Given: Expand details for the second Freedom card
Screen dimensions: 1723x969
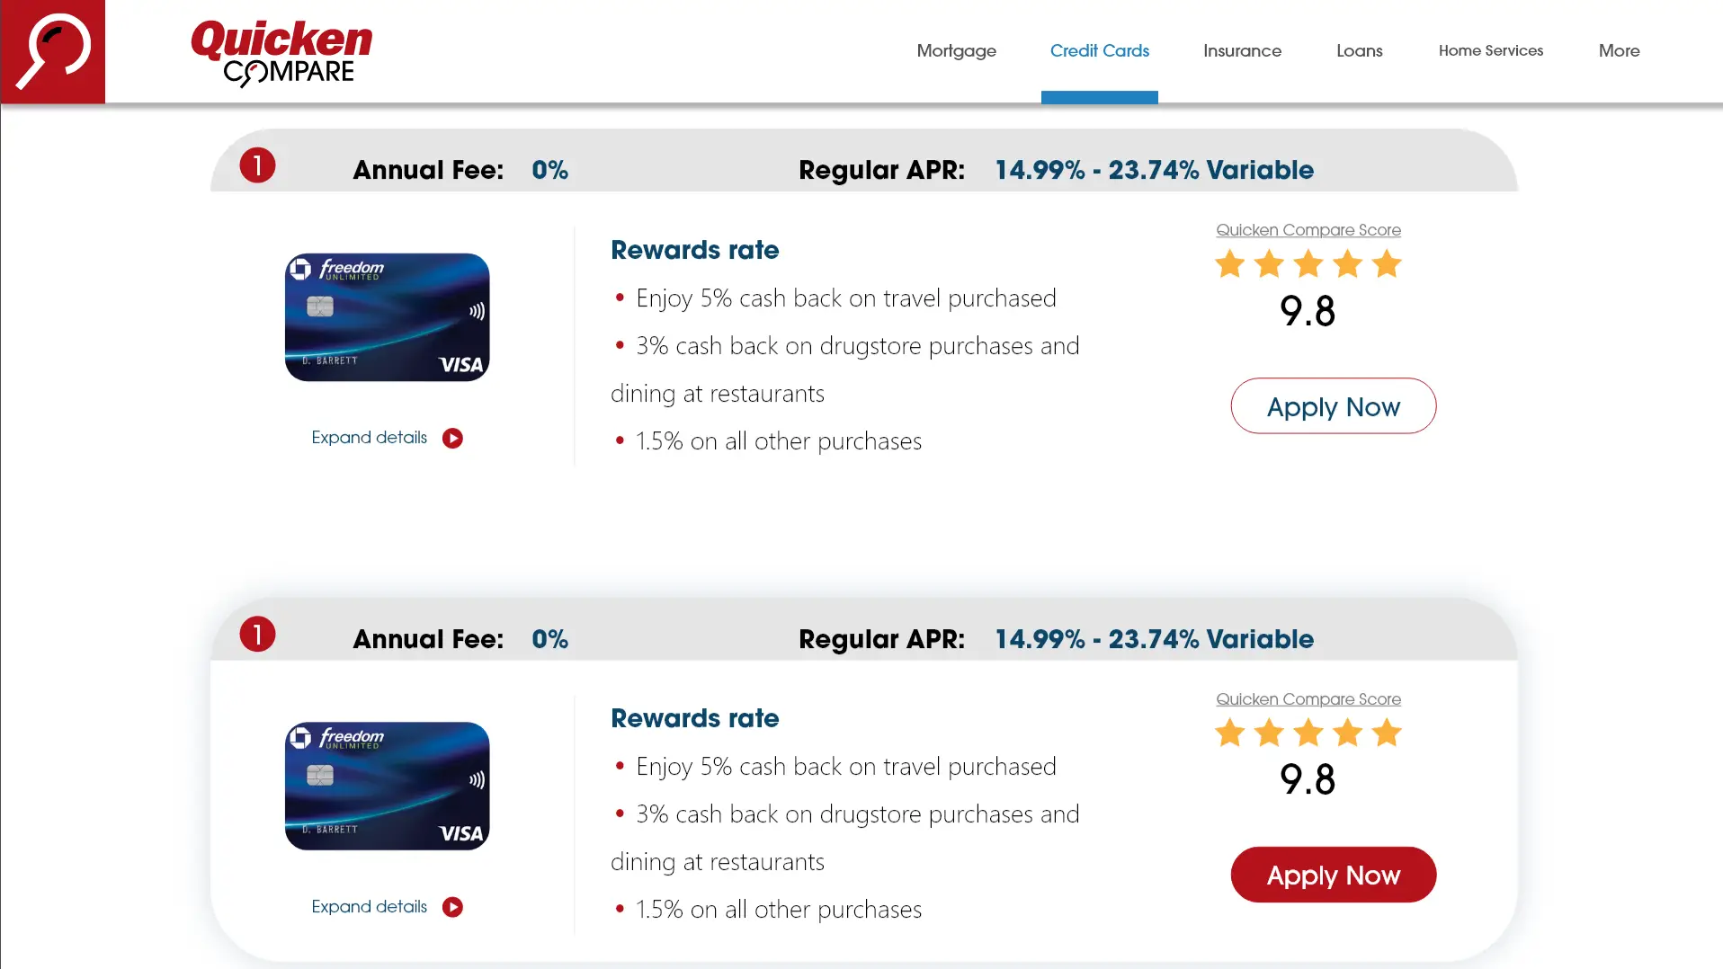Looking at the screenshot, I should pyautogui.click(x=370, y=907).
